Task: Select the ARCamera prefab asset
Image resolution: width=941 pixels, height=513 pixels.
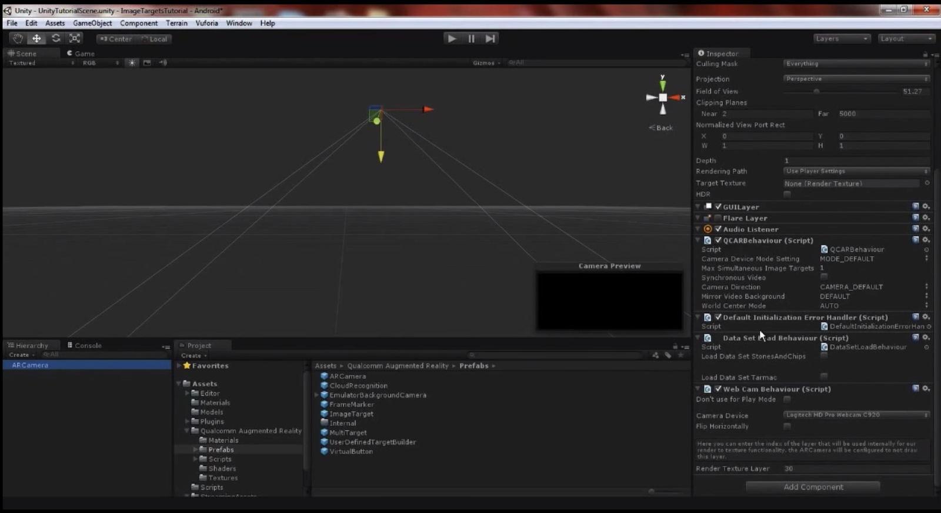Action: tap(343, 377)
